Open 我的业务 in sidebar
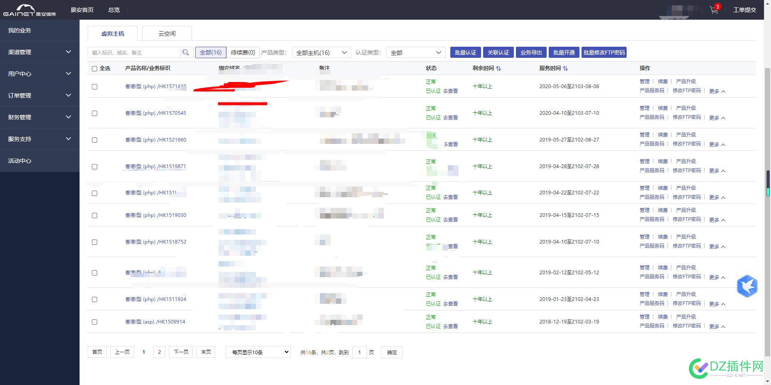 (x=40, y=30)
